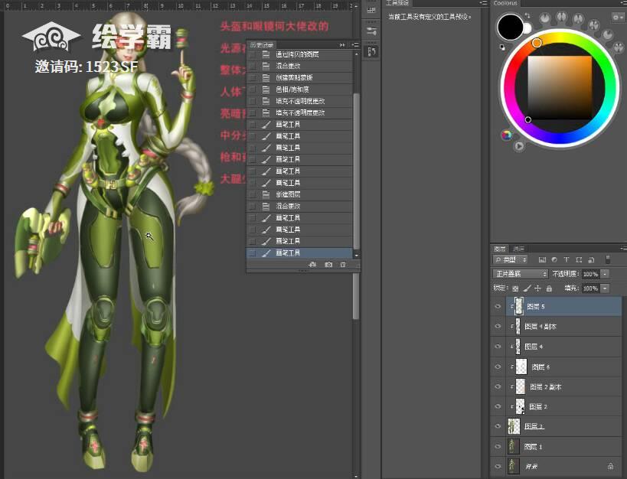This screenshot has width=627, height=479.
Task: Toggle eye icon of 图层 2
Action: [x=498, y=406]
